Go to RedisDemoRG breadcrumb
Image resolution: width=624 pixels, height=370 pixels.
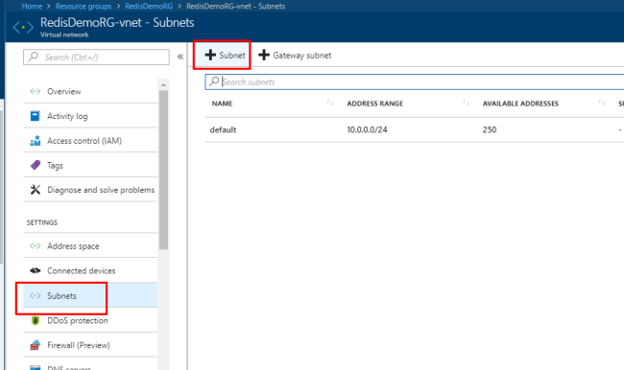[x=149, y=6]
